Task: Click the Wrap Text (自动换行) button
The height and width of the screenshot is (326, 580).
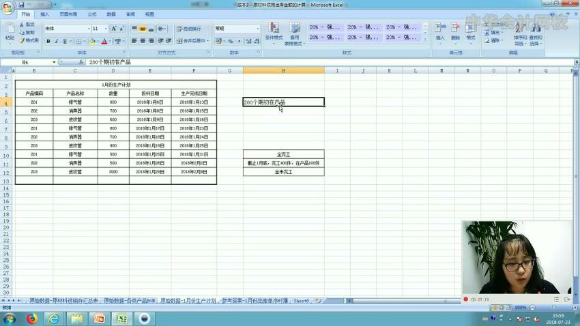Action: pos(188,29)
